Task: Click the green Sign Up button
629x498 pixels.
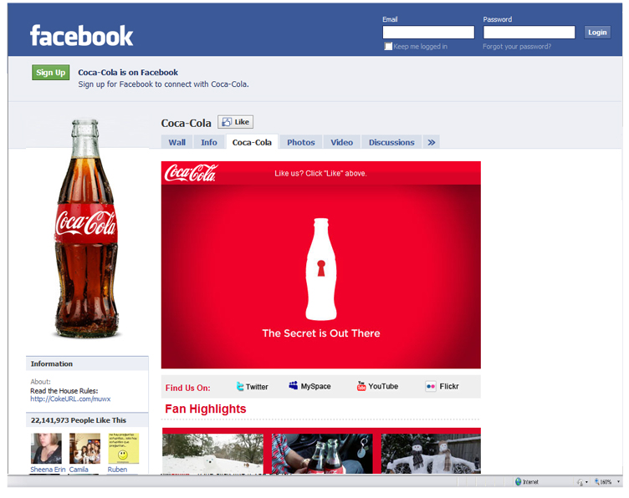Action: [50, 73]
